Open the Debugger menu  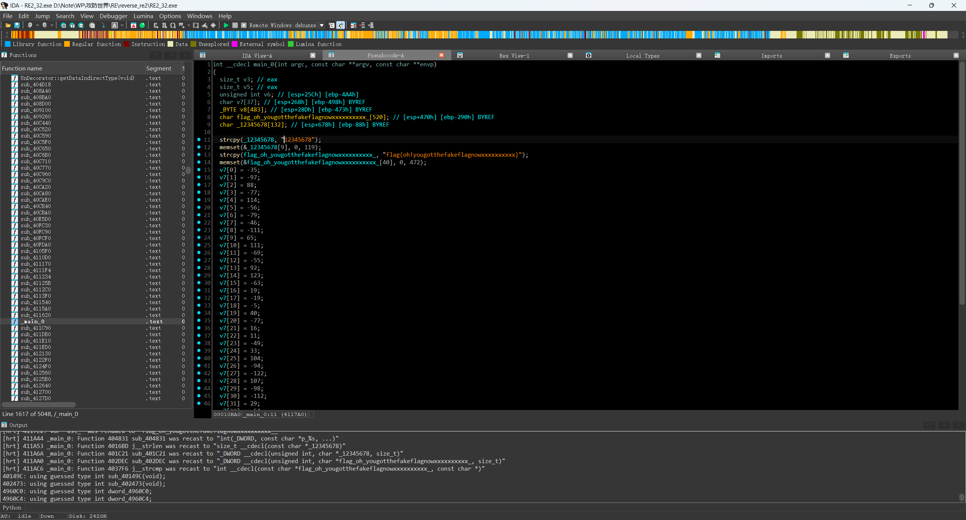click(114, 16)
